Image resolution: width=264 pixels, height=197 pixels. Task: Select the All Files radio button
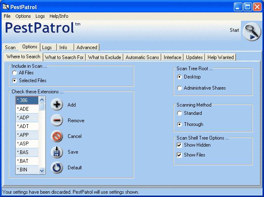[14, 73]
